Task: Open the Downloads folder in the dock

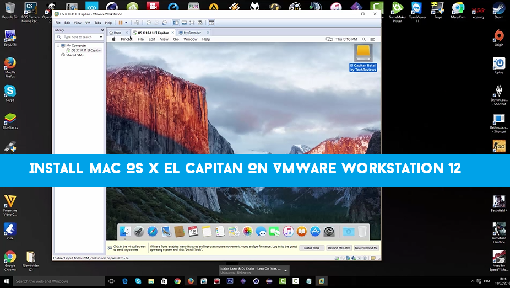Action: coord(348,232)
